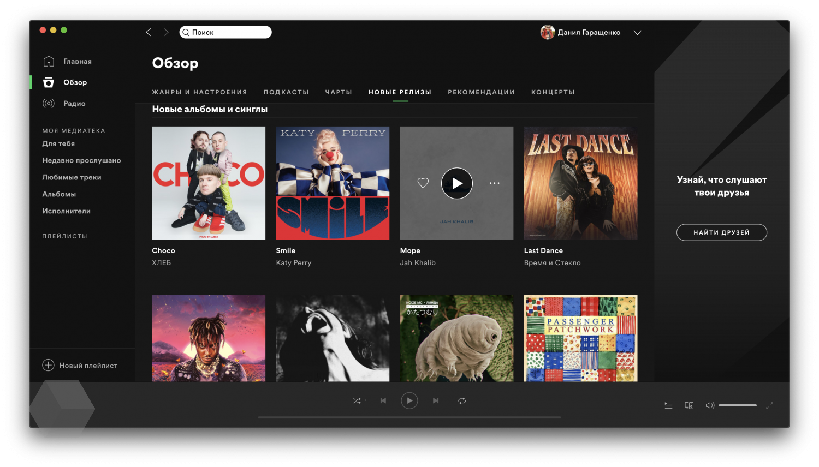This screenshot has width=819, height=467.
Task: Open the sunset portrait album cover
Action: pyautogui.click(x=209, y=338)
